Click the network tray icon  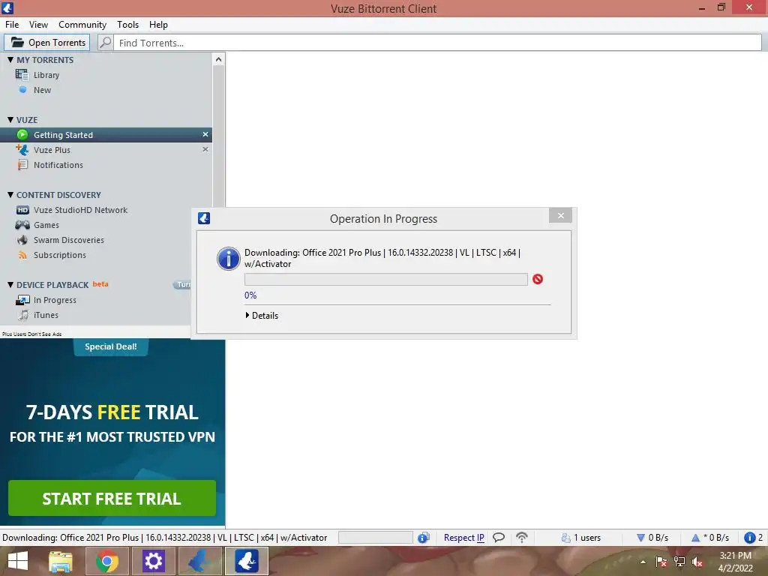point(679,562)
